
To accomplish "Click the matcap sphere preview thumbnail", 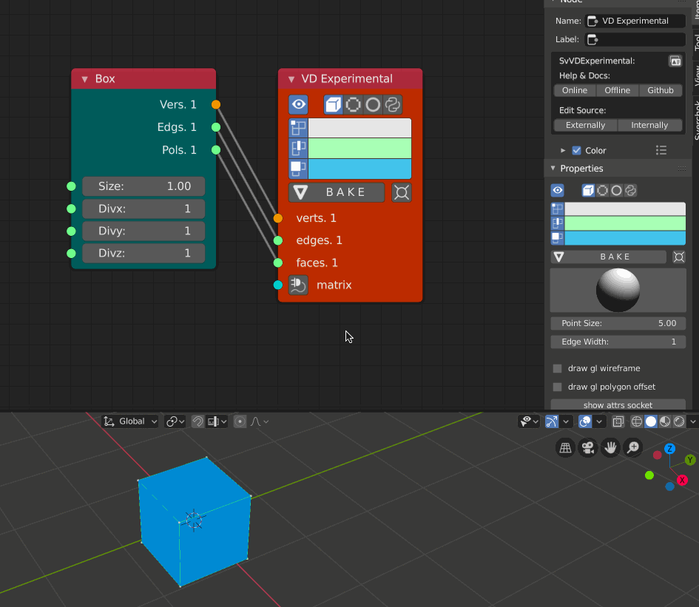I will (618, 290).
